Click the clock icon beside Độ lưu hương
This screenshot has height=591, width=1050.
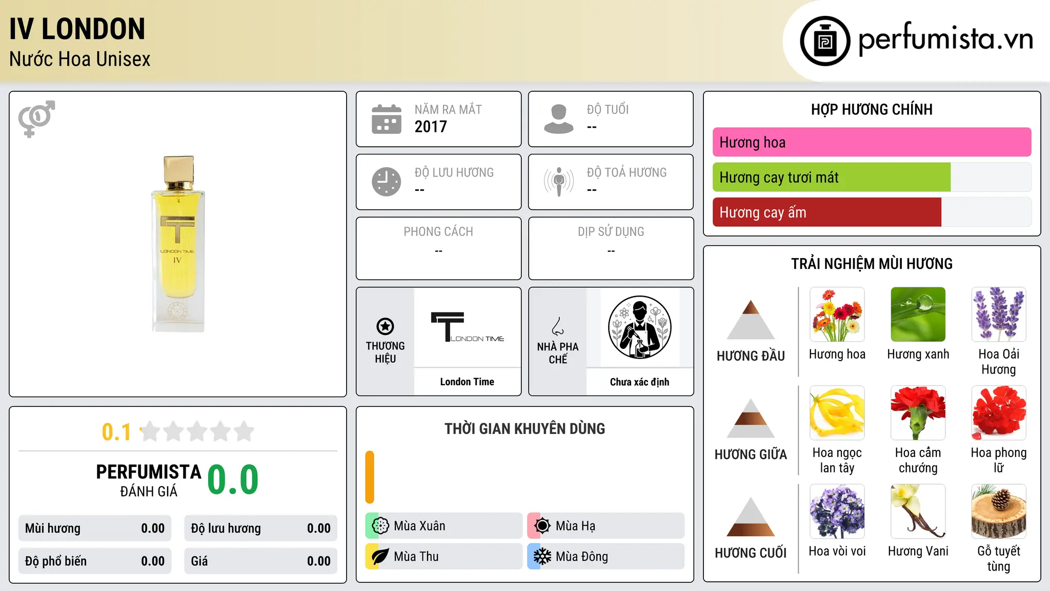pos(387,182)
